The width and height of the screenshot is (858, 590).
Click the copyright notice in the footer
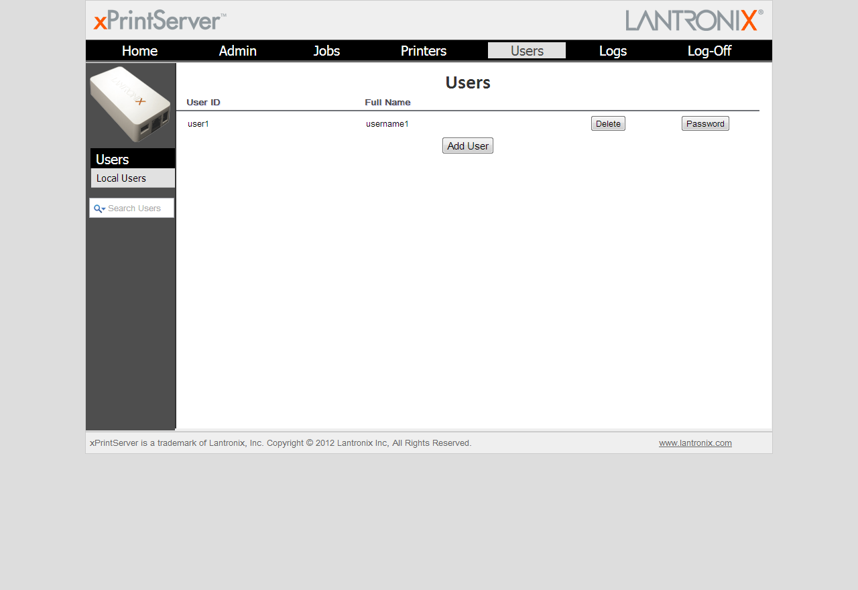[x=281, y=443]
